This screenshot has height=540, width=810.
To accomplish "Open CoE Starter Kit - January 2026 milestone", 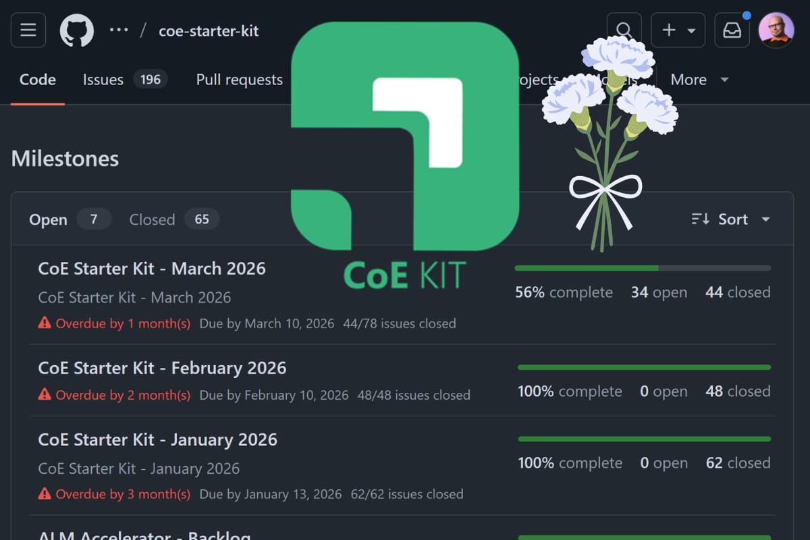I will tap(157, 439).
